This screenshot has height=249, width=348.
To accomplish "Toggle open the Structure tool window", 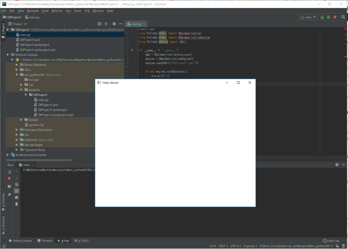I will coord(4,223).
